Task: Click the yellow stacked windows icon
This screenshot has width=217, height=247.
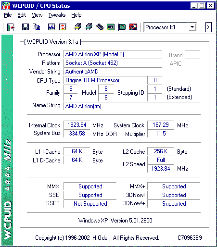Action: (78, 27)
